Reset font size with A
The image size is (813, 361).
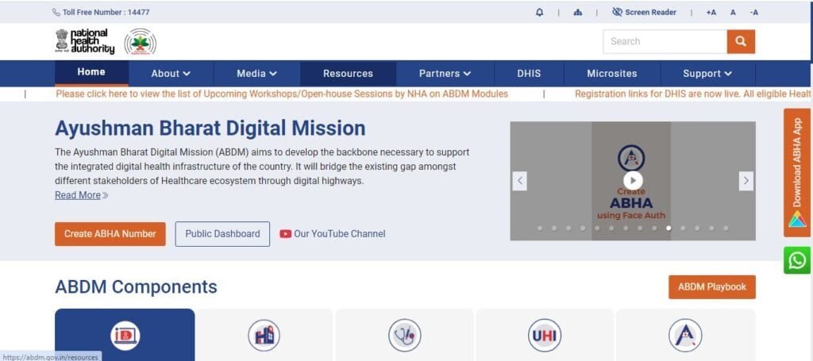coord(733,13)
